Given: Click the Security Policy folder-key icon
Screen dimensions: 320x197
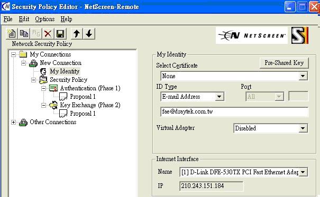Looking at the screenshot, I should (x=43, y=80).
